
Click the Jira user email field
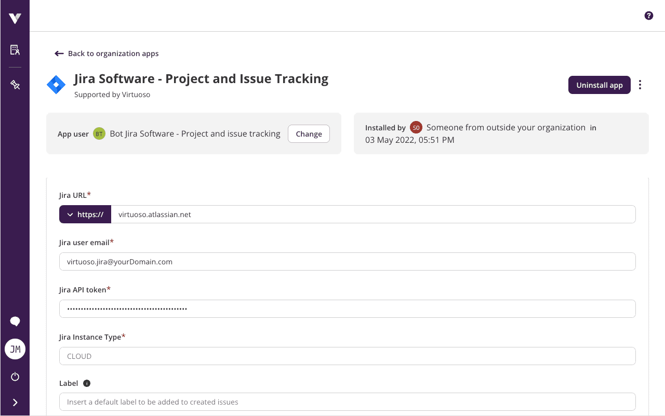point(347,261)
